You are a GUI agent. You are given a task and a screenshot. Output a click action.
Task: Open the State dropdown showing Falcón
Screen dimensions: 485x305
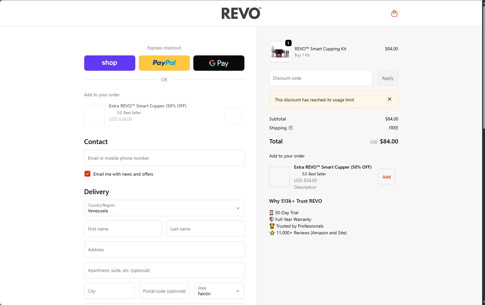[x=219, y=291]
